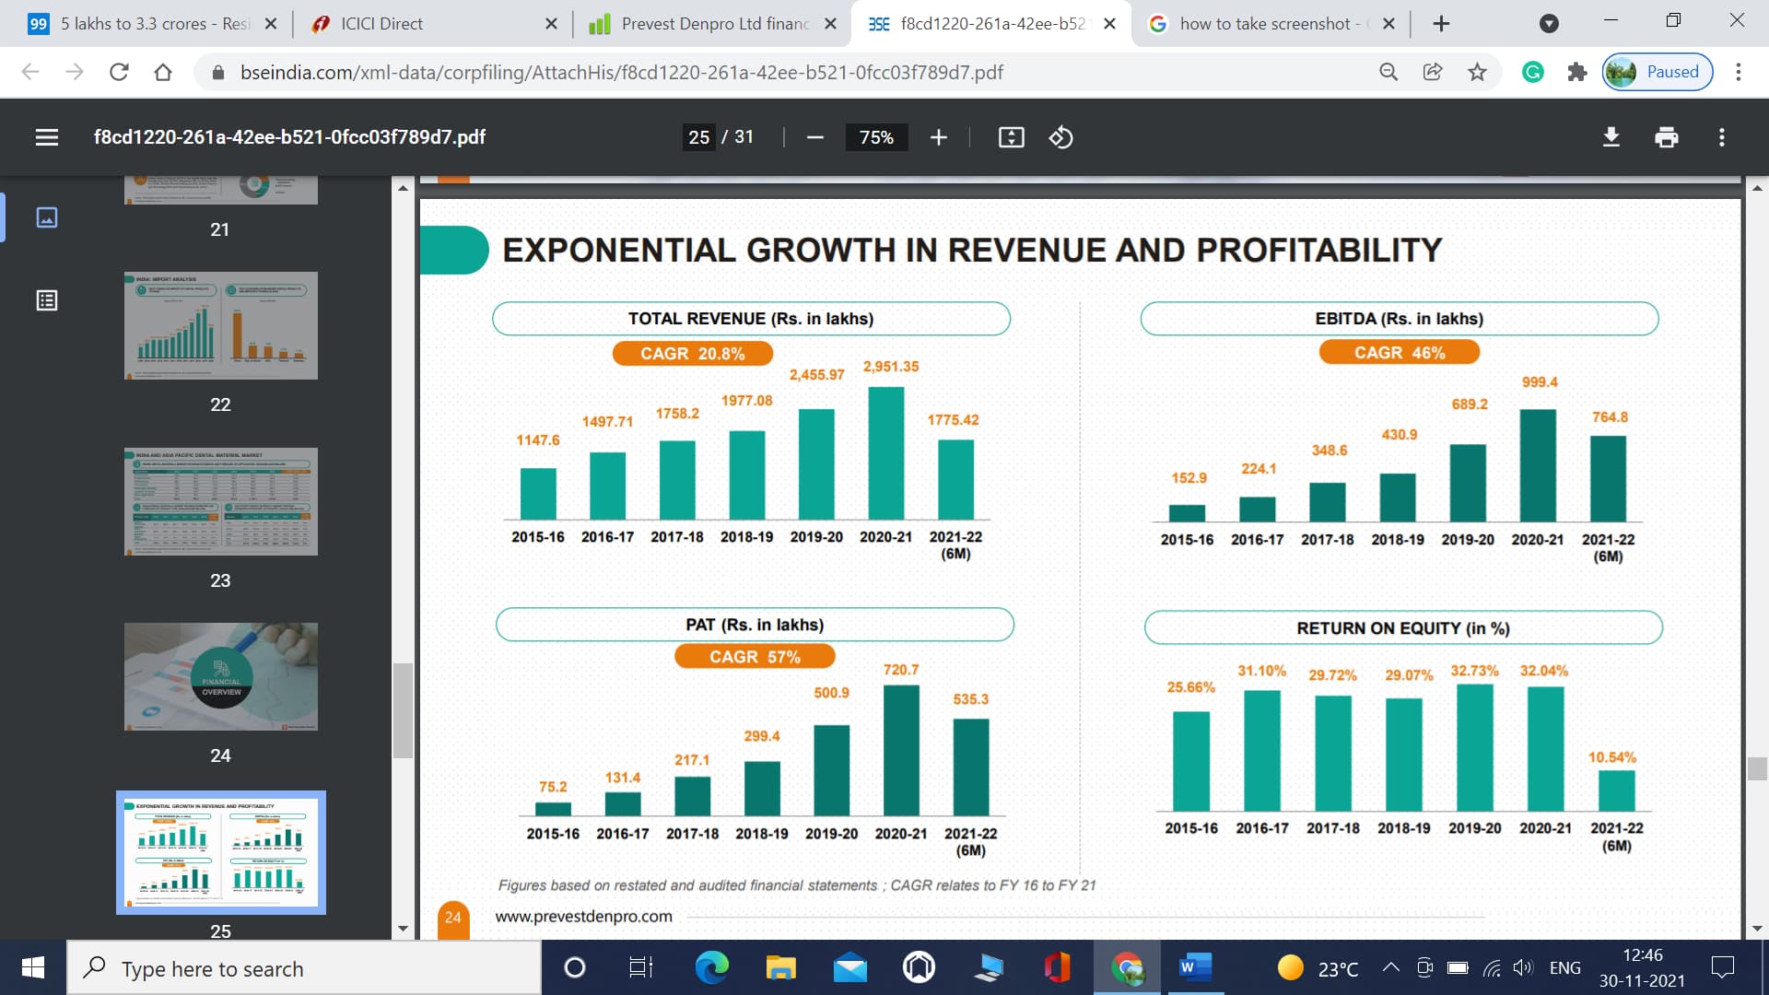Open PDF viewer more actions menu
Image resolution: width=1769 pixels, height=995 pixels.
click(1721, 137)
